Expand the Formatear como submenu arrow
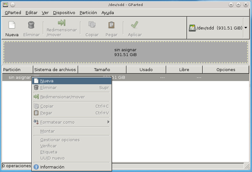The image size is (252, 172). pos(109,122)
